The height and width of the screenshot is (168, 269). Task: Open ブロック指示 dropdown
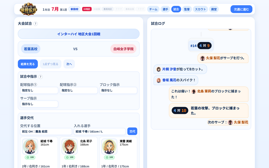[118, 90]
